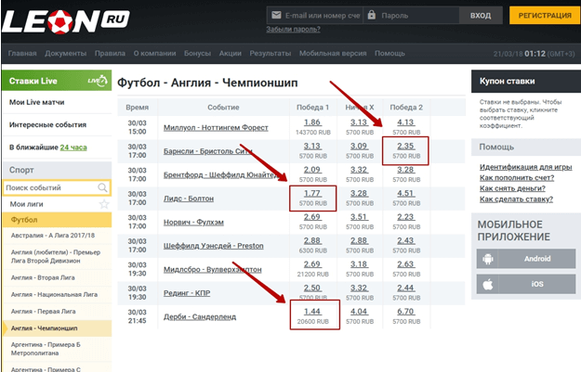Viewport: 581px width, 372px height.
Task: Open Акции menu item
Action: click(231, 53)
